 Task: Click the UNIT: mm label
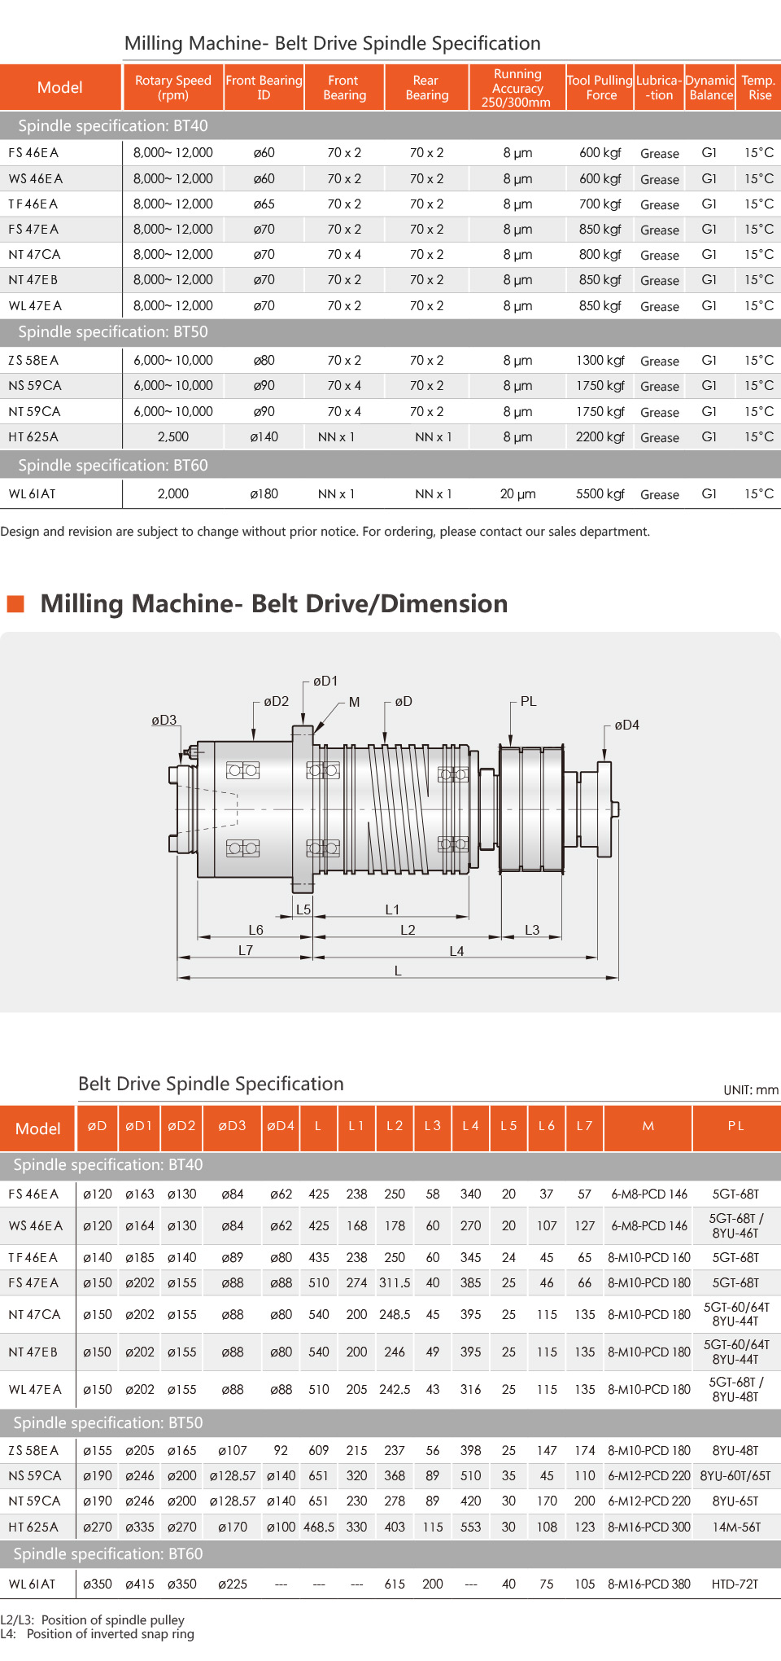[x=750, y=1089]
